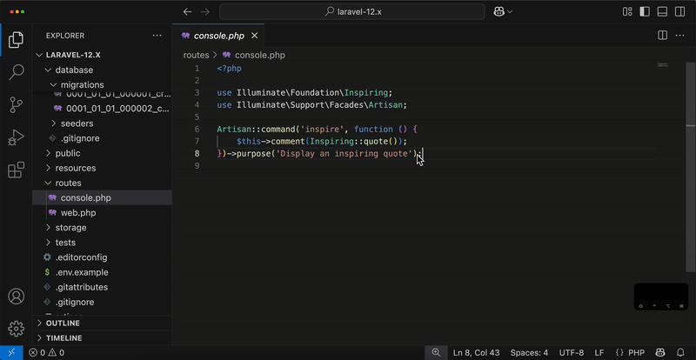Open the root .gitignore below .gitattributes

coord(102,303)
